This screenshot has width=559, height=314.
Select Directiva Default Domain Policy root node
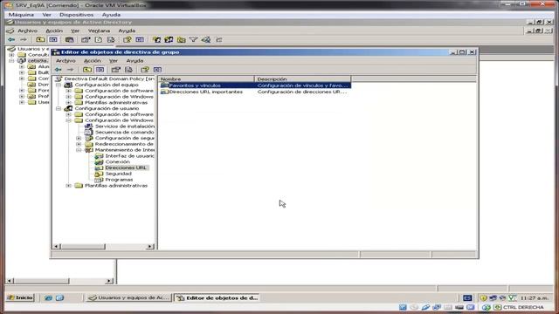click(x=109, y=78)
